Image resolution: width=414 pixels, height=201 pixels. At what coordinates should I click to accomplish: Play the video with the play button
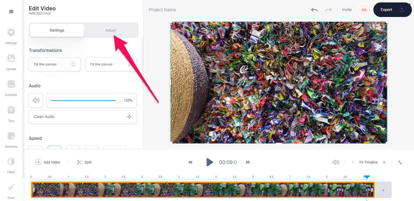coord(209,162)
